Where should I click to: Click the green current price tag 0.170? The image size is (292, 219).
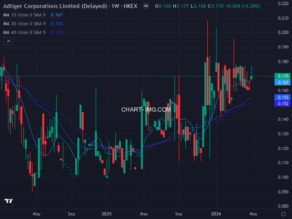[x=283, y=76]
